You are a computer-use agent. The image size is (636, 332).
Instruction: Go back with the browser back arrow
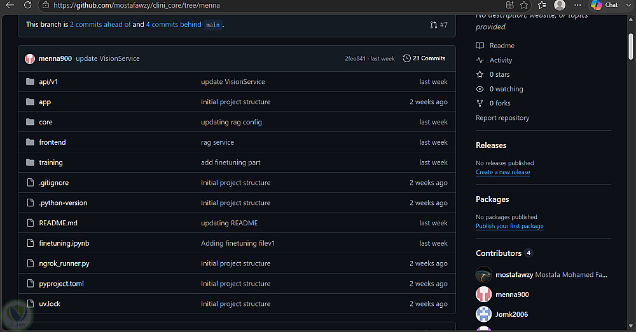pos(10,5)
